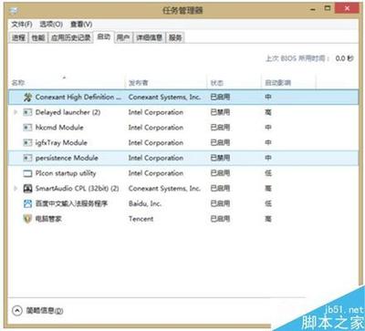The width and height of the screenshot is (365, 331).
Task: Switch to the 进程 tab
Action: pos(18,37)
